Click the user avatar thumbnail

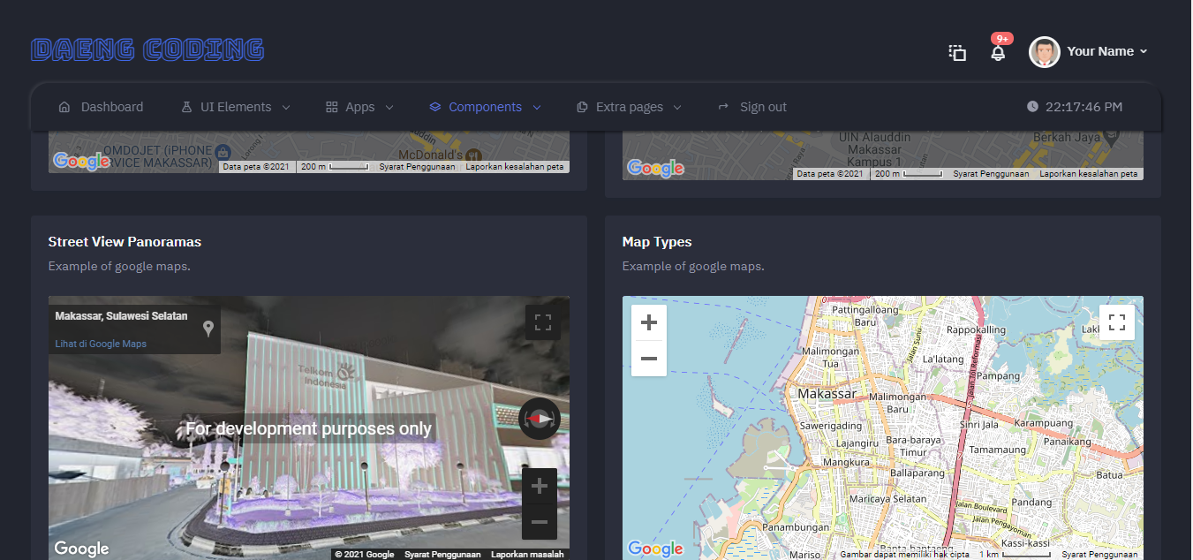point(1044,51)
